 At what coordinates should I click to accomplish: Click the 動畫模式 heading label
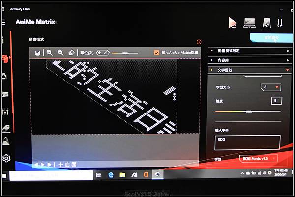(36, 39)
